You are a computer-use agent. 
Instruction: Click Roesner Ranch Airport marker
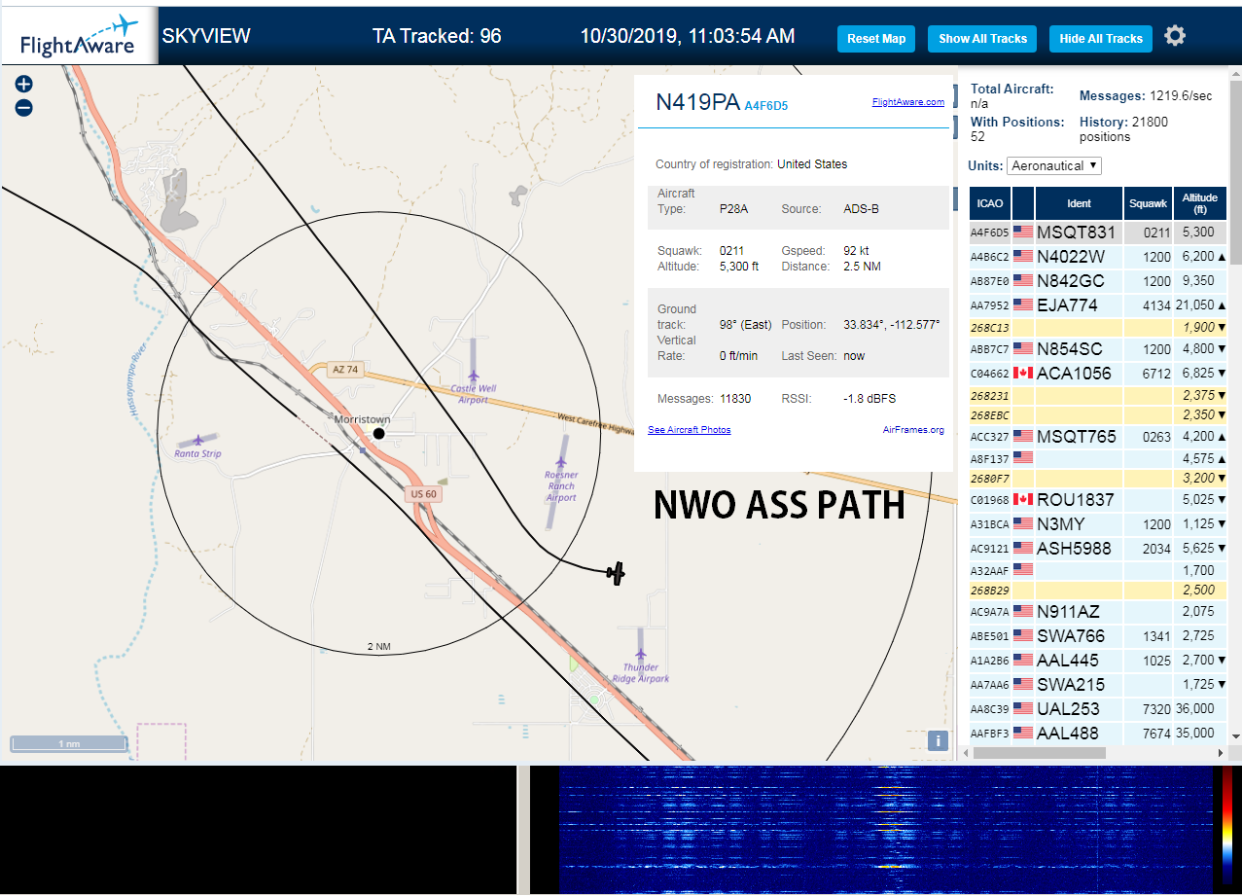pyautogui.click(x=561, y=461)
